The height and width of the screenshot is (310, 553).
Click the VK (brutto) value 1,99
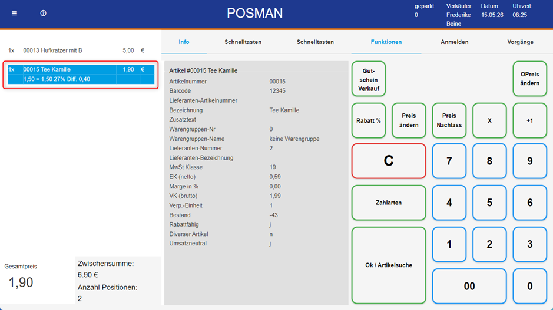275,196
